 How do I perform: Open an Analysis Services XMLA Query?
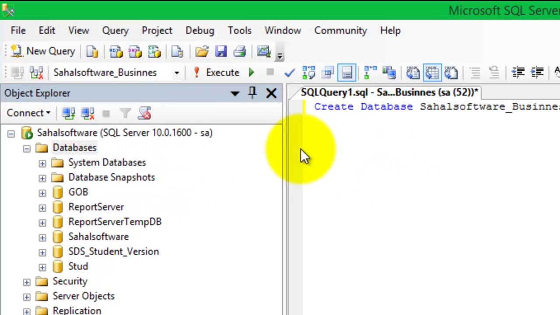pos(154,51)
